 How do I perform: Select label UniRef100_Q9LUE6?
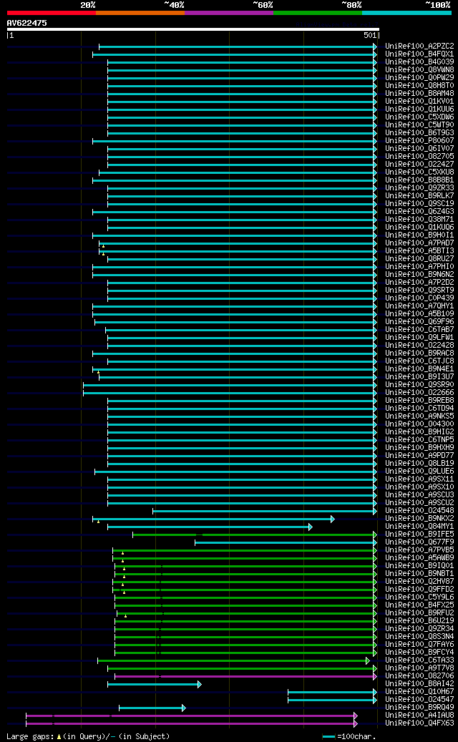tap(419, 472)
